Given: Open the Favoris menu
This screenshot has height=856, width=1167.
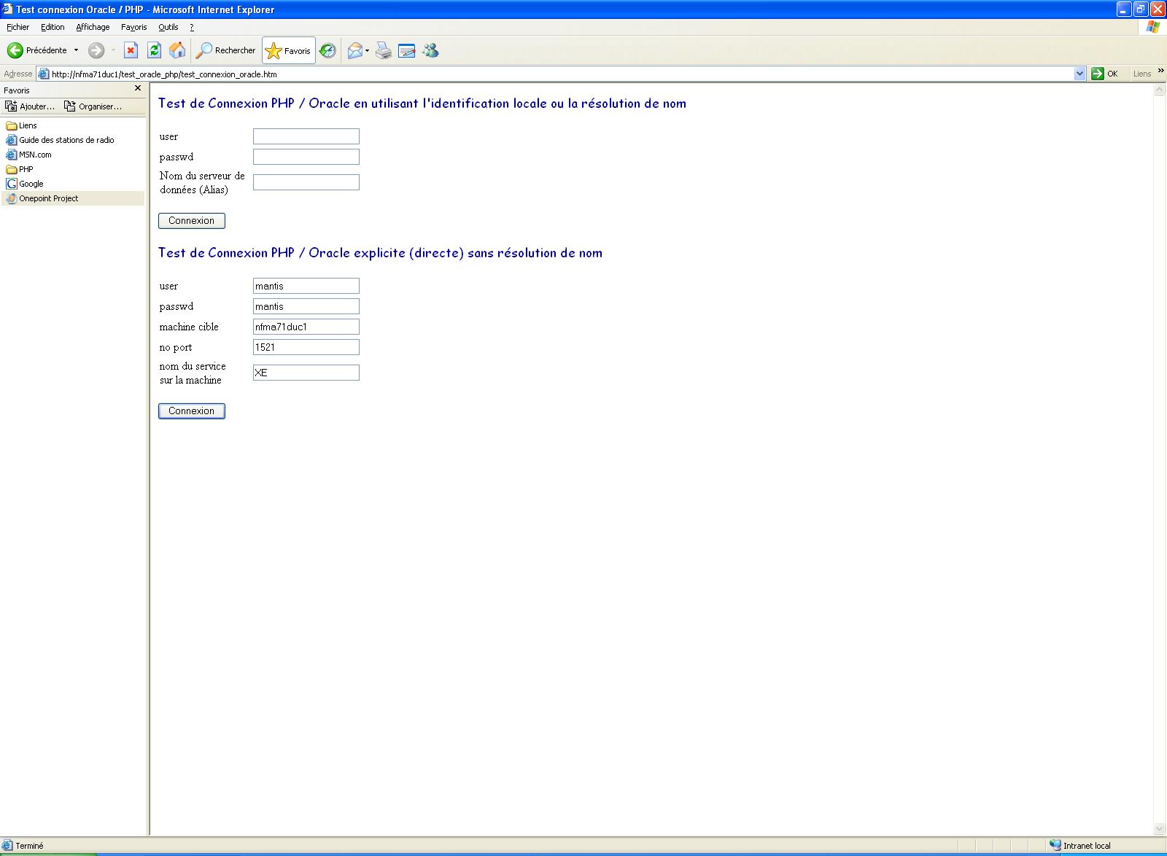Looking at the screenshot, I should tap(134, 27).
